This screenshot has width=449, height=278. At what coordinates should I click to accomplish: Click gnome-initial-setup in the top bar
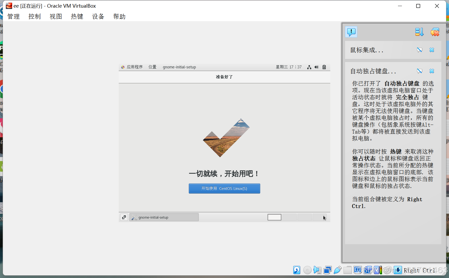[x=179, y=67]
